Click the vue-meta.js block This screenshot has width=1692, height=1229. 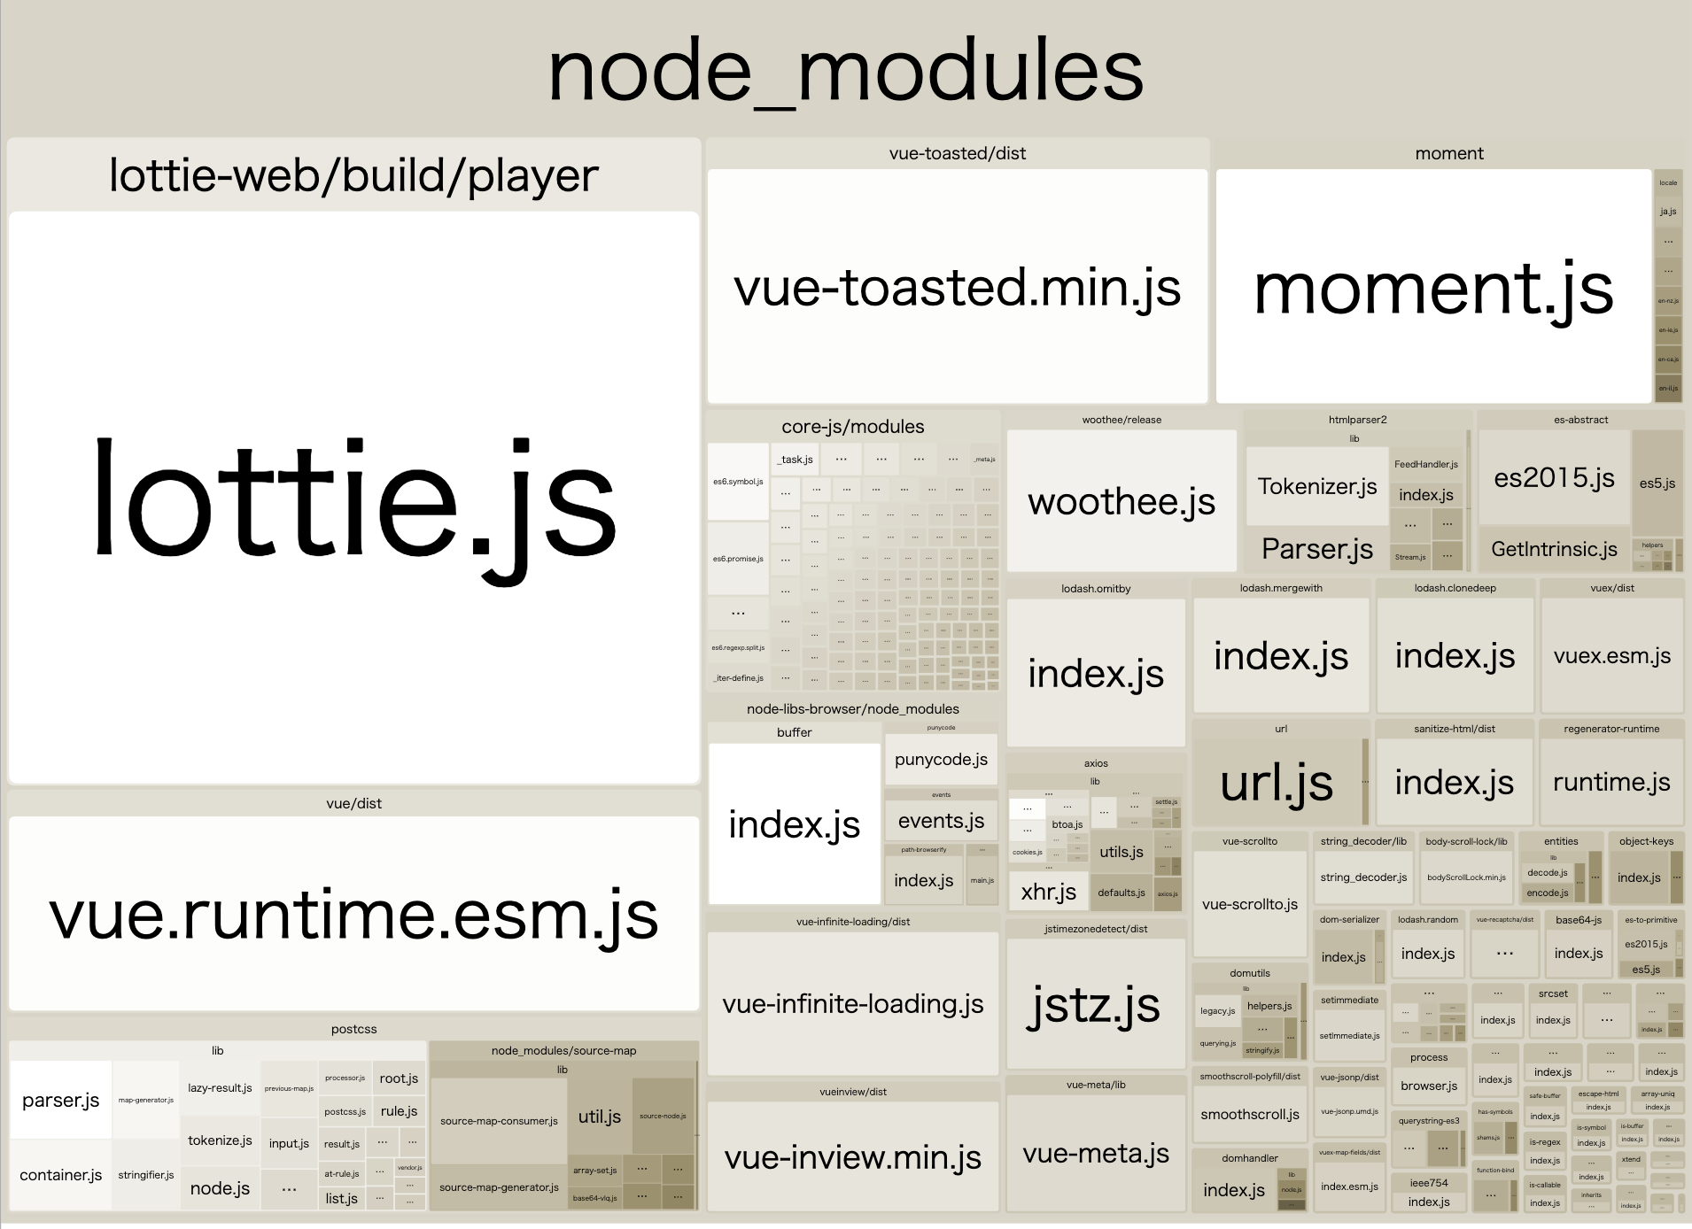(1096, 1154)
